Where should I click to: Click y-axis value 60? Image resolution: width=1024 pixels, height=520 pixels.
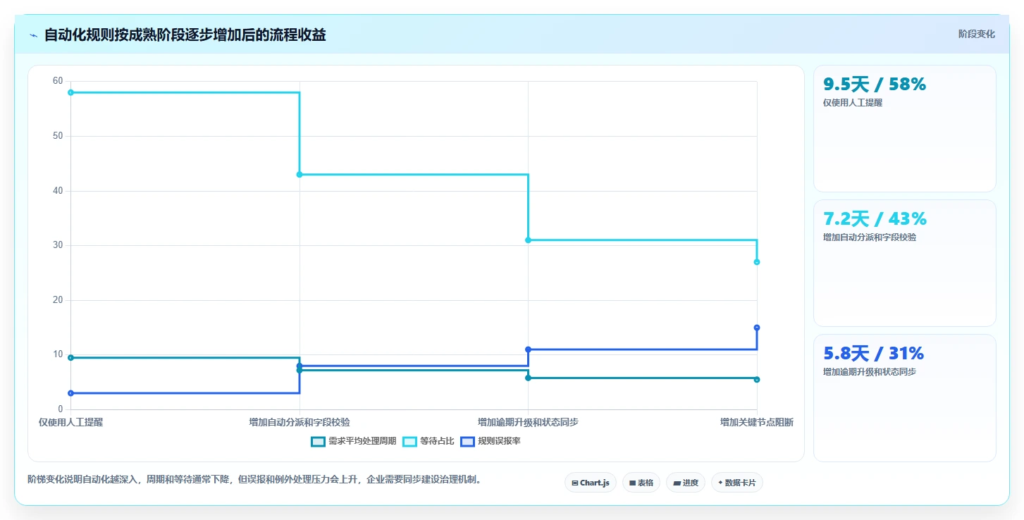[x=58, y=81]
